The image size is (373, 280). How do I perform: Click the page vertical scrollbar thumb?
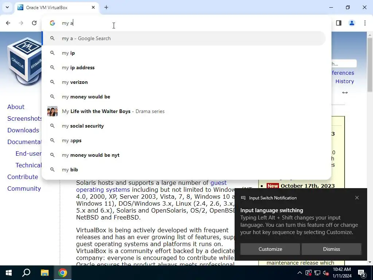(x=370, y=64)
